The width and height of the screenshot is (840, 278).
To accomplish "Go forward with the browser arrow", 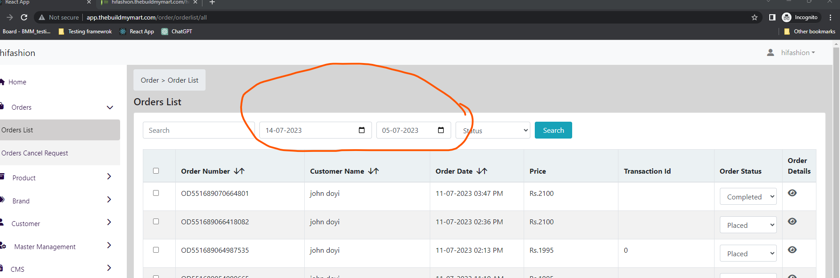I will 10,17.
